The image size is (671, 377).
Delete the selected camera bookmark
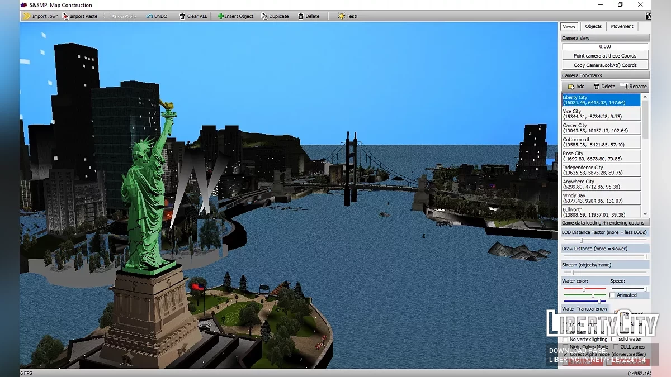click(604, 86)
